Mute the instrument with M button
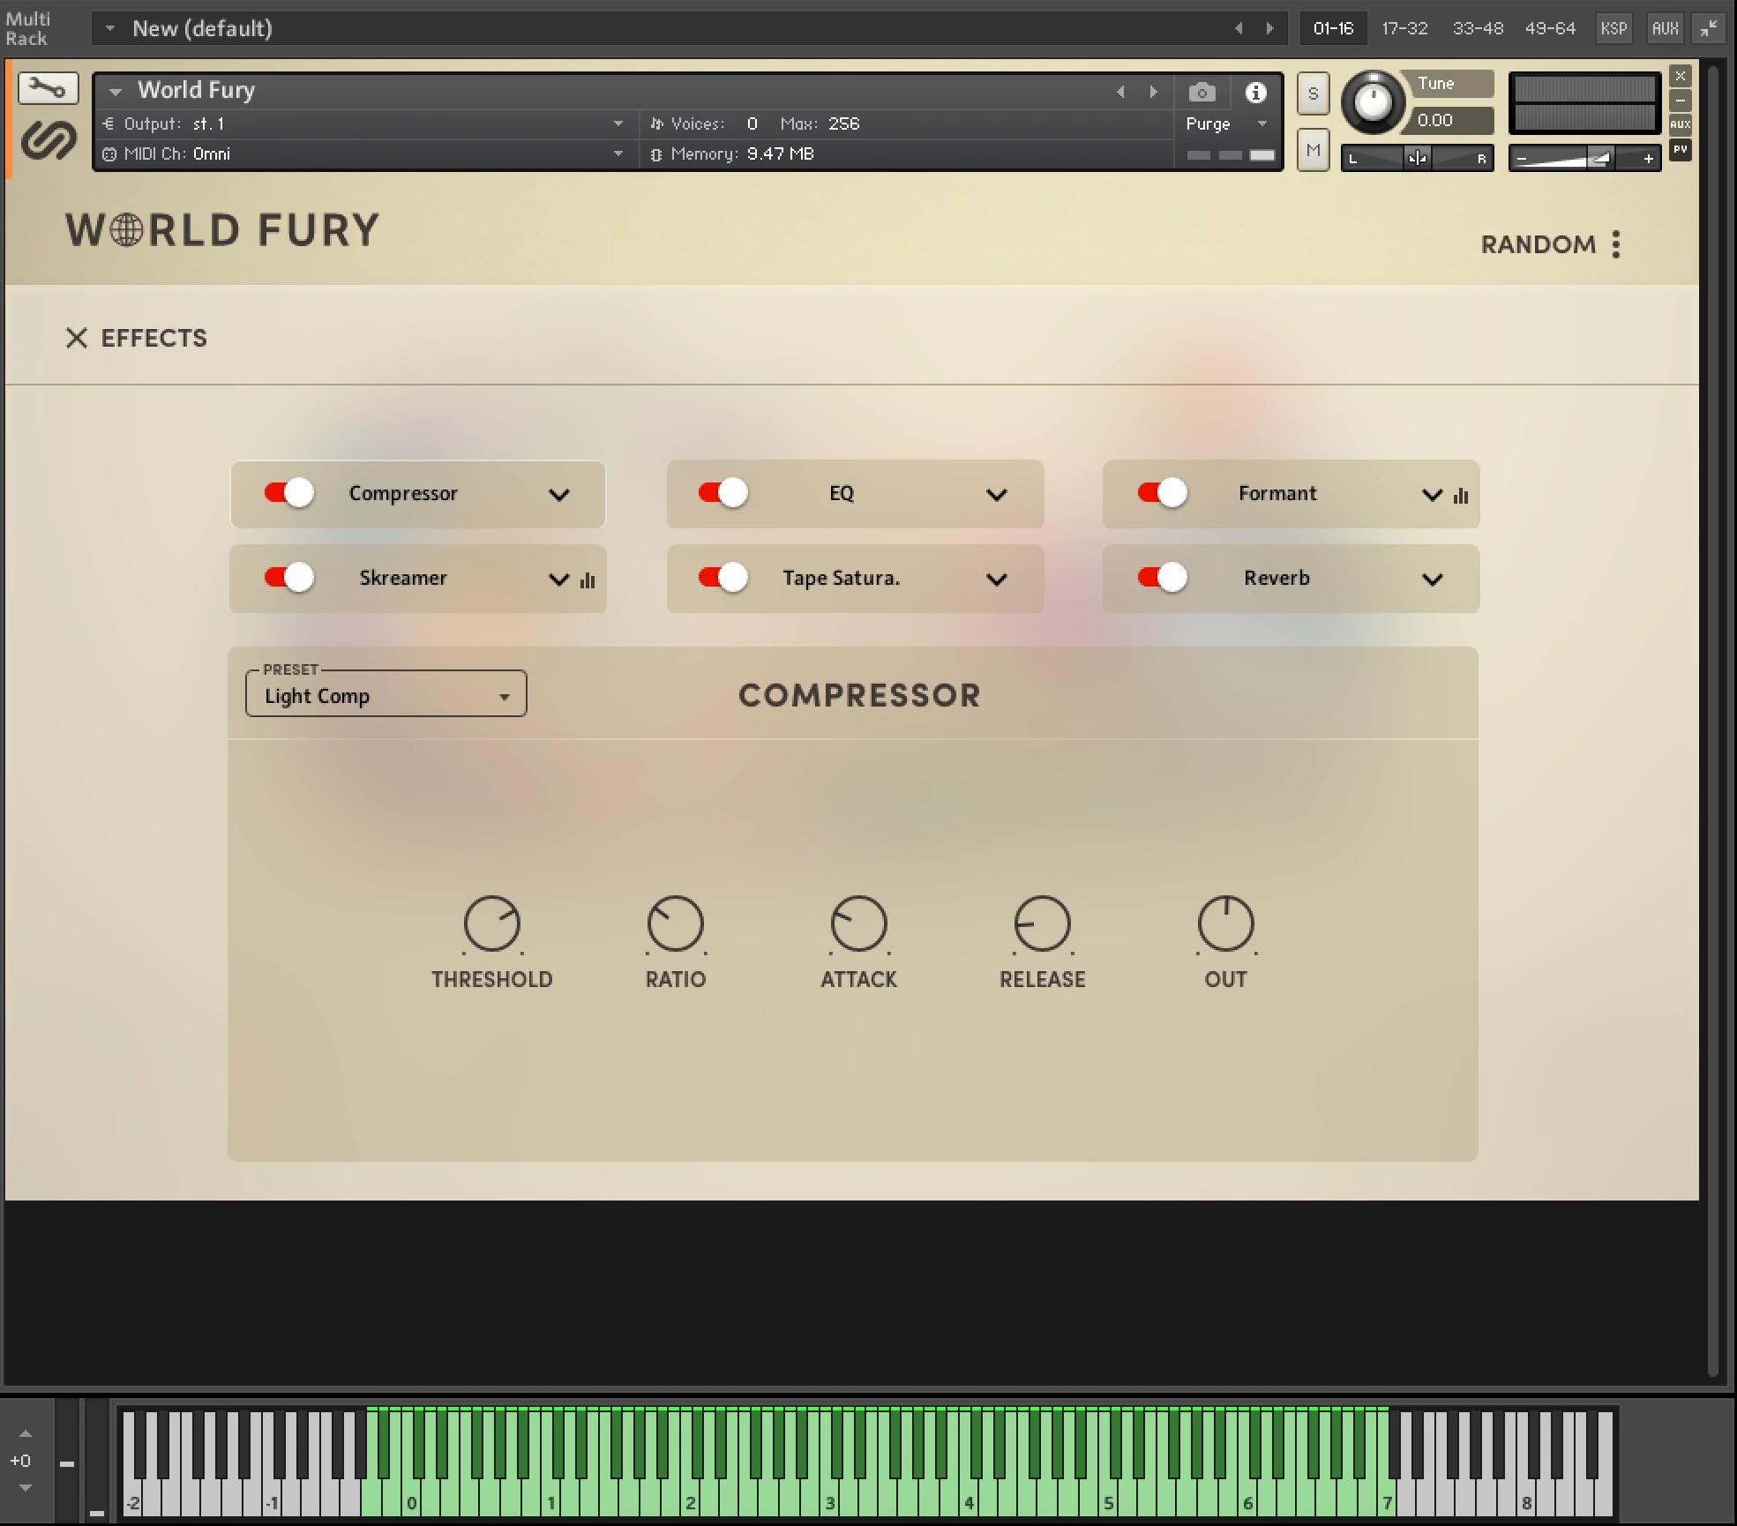Viewport: 1737px width, 1526px height. pyautogui.click(x=1313, y=150)
